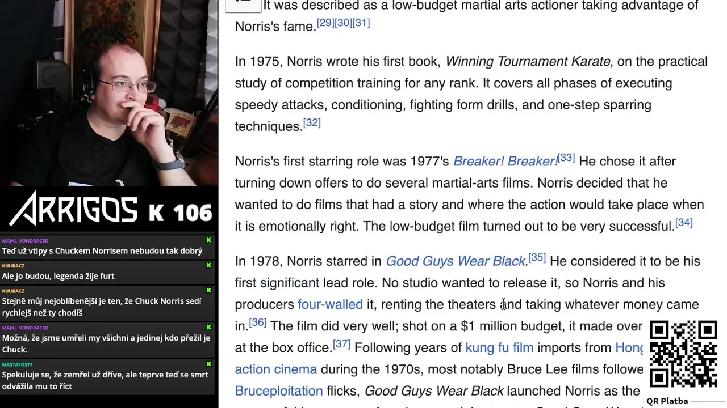Screen dimensions: 727x408
Task: Click the streamer webcam video
Action: click(109, 93)
